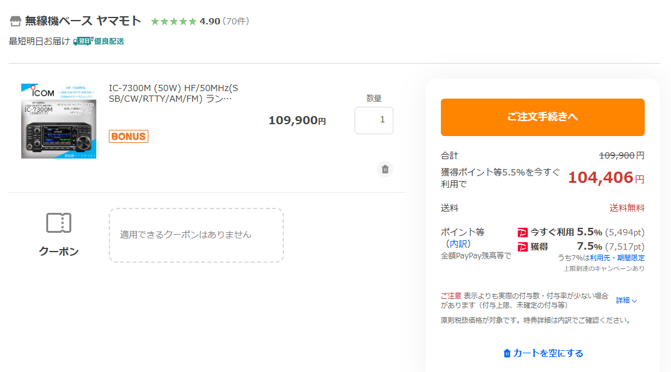Open the IC-7300M (50W) product title

pos(173,93)
